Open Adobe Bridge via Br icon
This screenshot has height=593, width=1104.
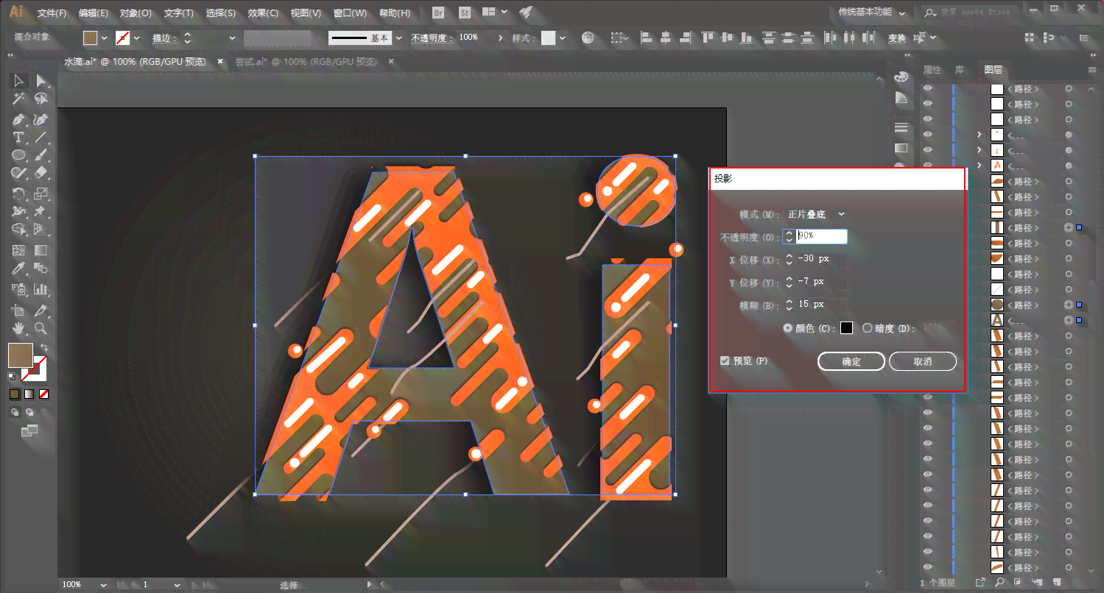click(x=439, y=13)
